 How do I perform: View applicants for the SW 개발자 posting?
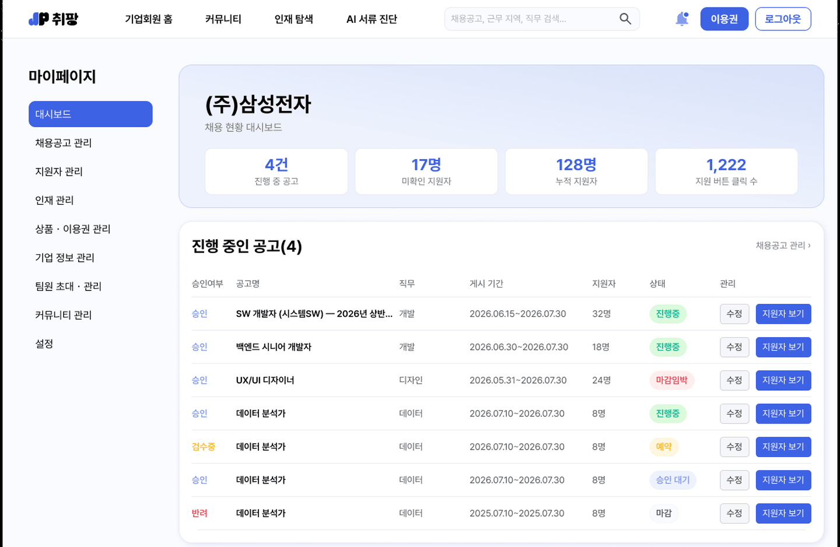[783, 314]
